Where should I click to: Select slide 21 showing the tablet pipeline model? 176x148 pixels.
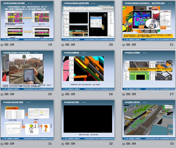click(148, 21)
